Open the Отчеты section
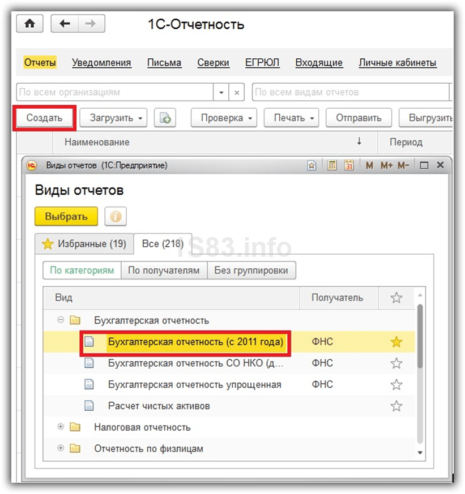The width and height of the screenshot is (465, 494). click(x=40, y=62)
